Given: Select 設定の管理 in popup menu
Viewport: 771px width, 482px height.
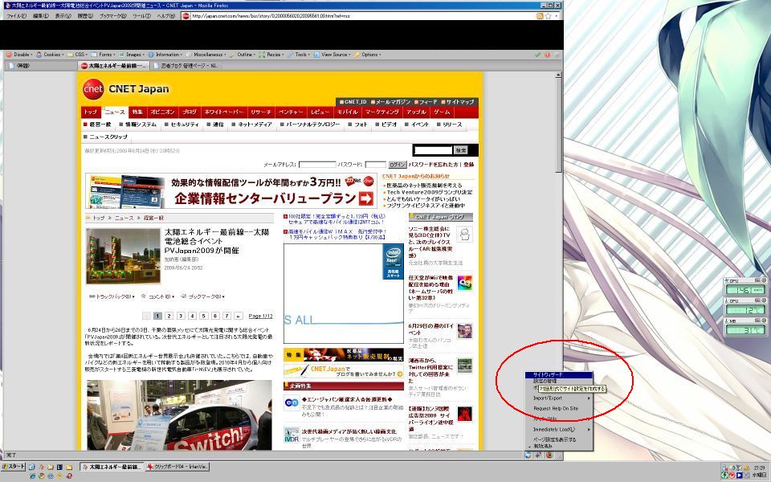Looking at the screenshot, I should [545, 381].
